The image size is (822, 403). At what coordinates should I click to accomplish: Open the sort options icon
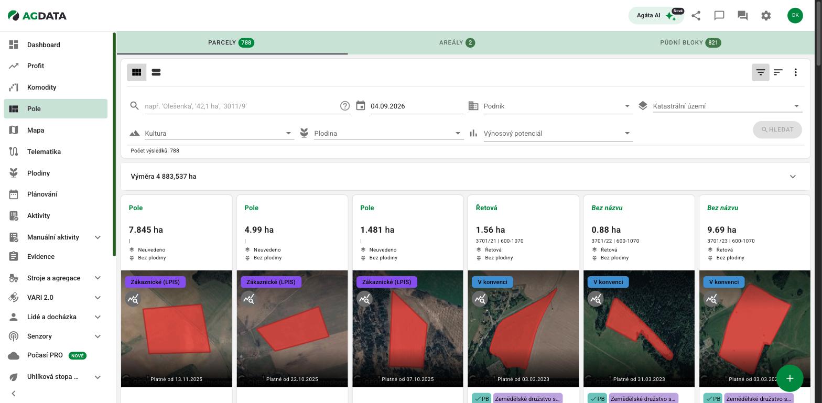click(778, 72)
